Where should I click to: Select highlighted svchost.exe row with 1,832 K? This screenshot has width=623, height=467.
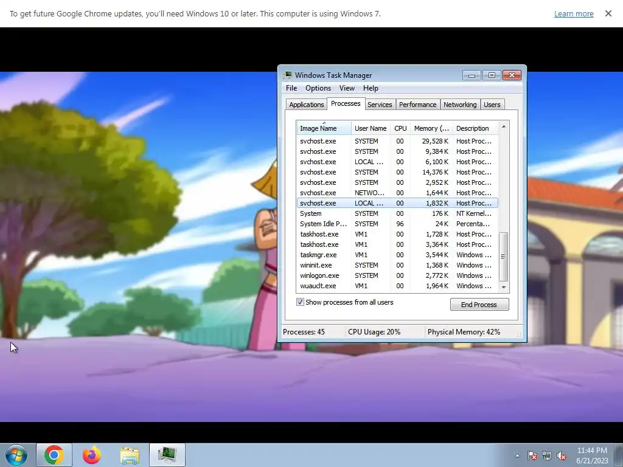[x=397, y=203]
